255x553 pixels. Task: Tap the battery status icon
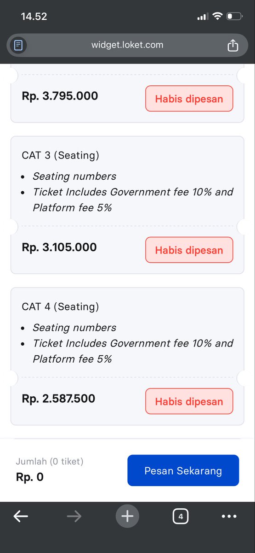234,17
